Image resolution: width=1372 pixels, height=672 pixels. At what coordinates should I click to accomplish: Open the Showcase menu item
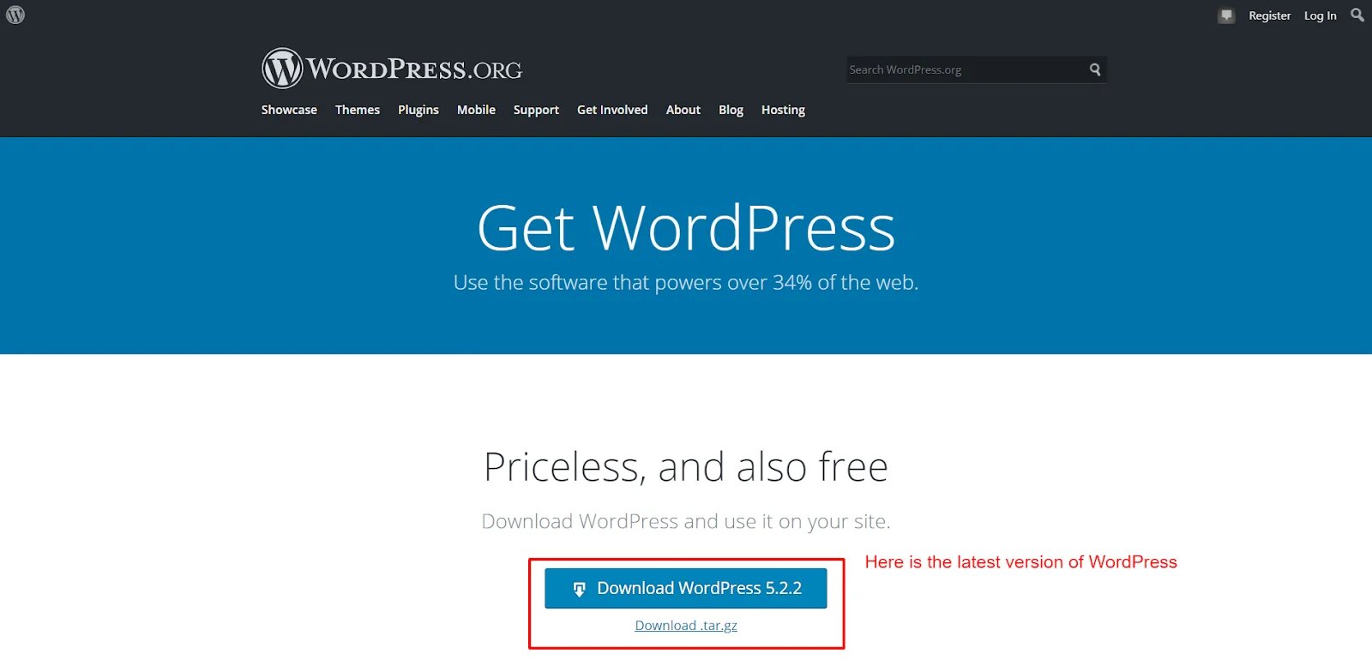(289, 110)
